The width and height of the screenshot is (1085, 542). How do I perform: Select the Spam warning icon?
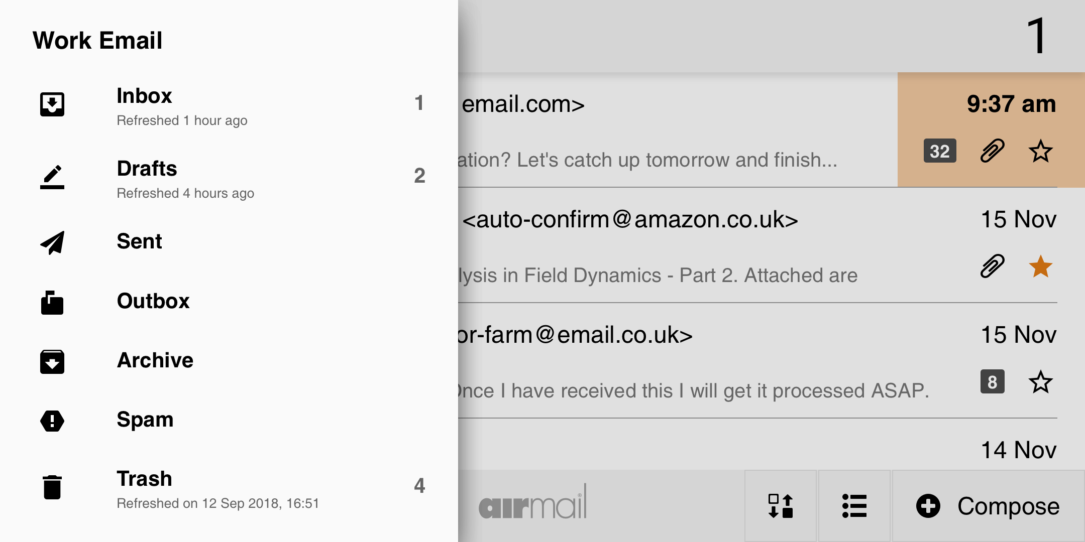52,421
